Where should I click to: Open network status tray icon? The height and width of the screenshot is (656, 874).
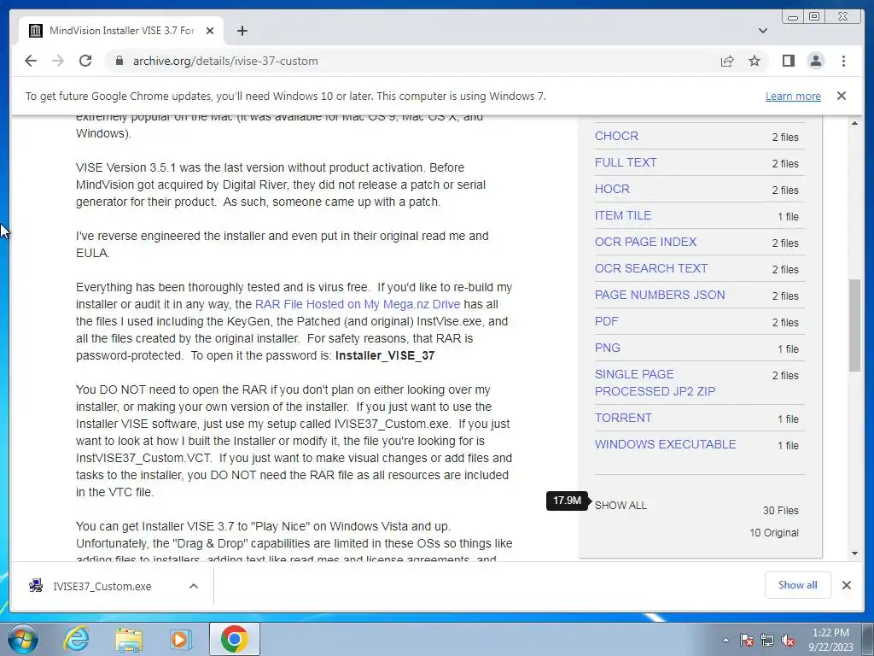click(767, 641)
